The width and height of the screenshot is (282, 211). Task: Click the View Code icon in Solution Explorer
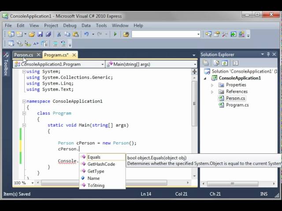[235, 63]
